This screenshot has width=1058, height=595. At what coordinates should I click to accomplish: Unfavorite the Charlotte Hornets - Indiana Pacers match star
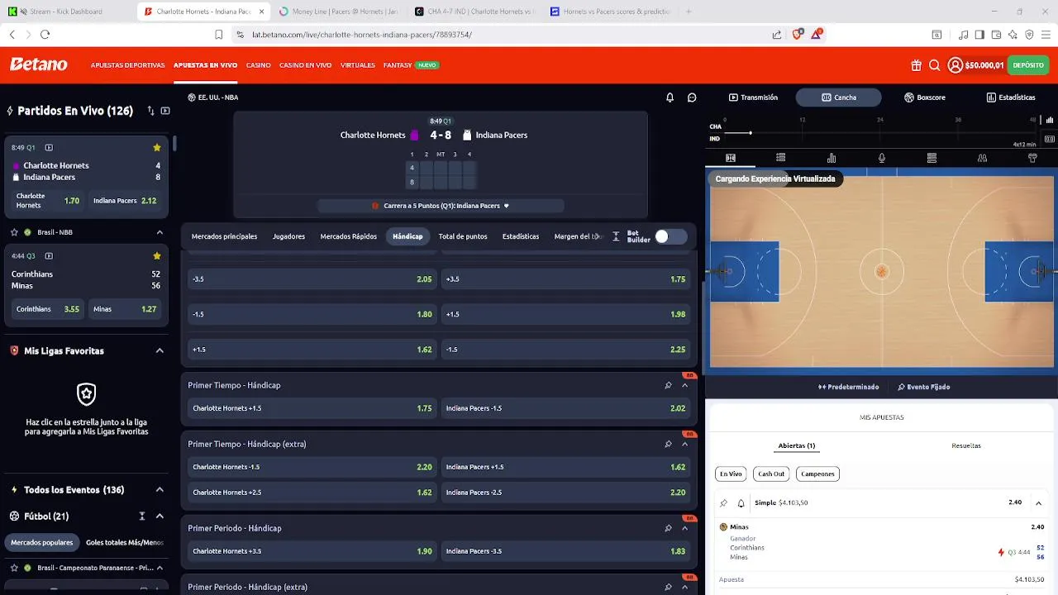pyautogui.click(x=156, y=148)
